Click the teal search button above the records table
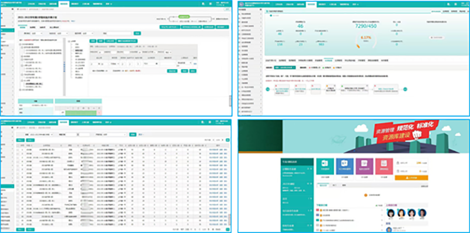 point(133,134)
